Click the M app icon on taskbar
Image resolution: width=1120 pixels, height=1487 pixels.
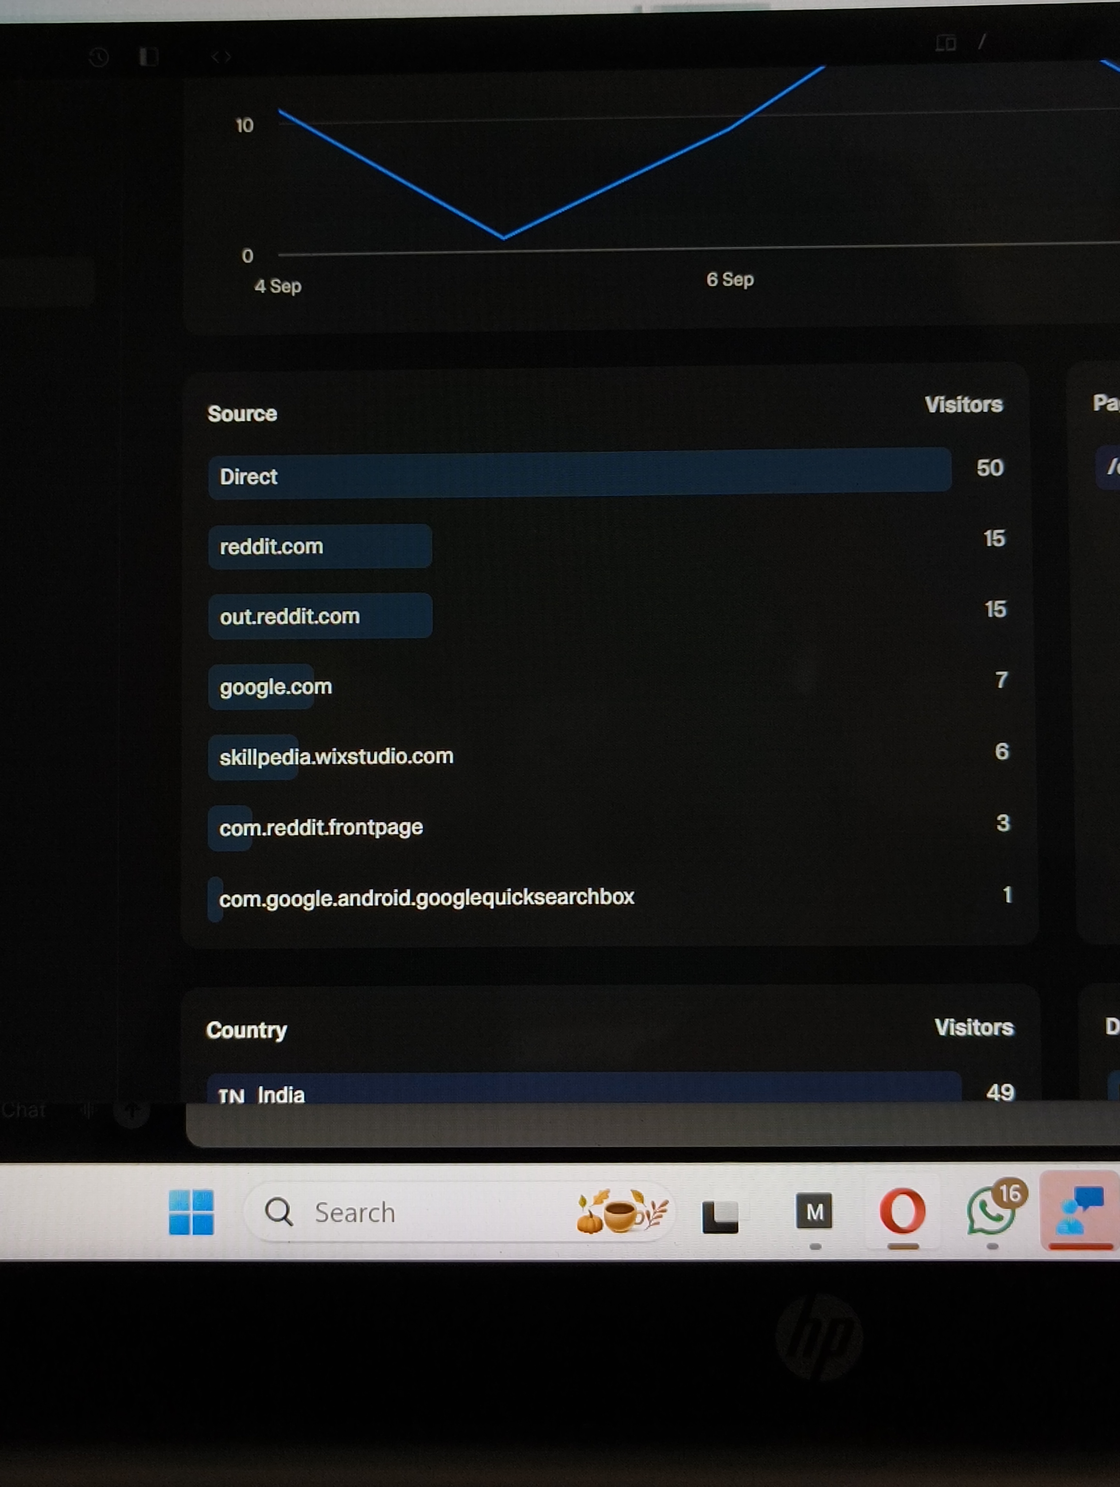point(814,1211)
